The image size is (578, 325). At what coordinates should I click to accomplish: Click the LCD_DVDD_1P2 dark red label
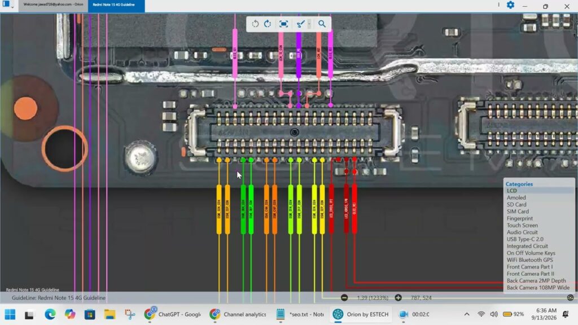pyautogui.click(x=331, y=209)
